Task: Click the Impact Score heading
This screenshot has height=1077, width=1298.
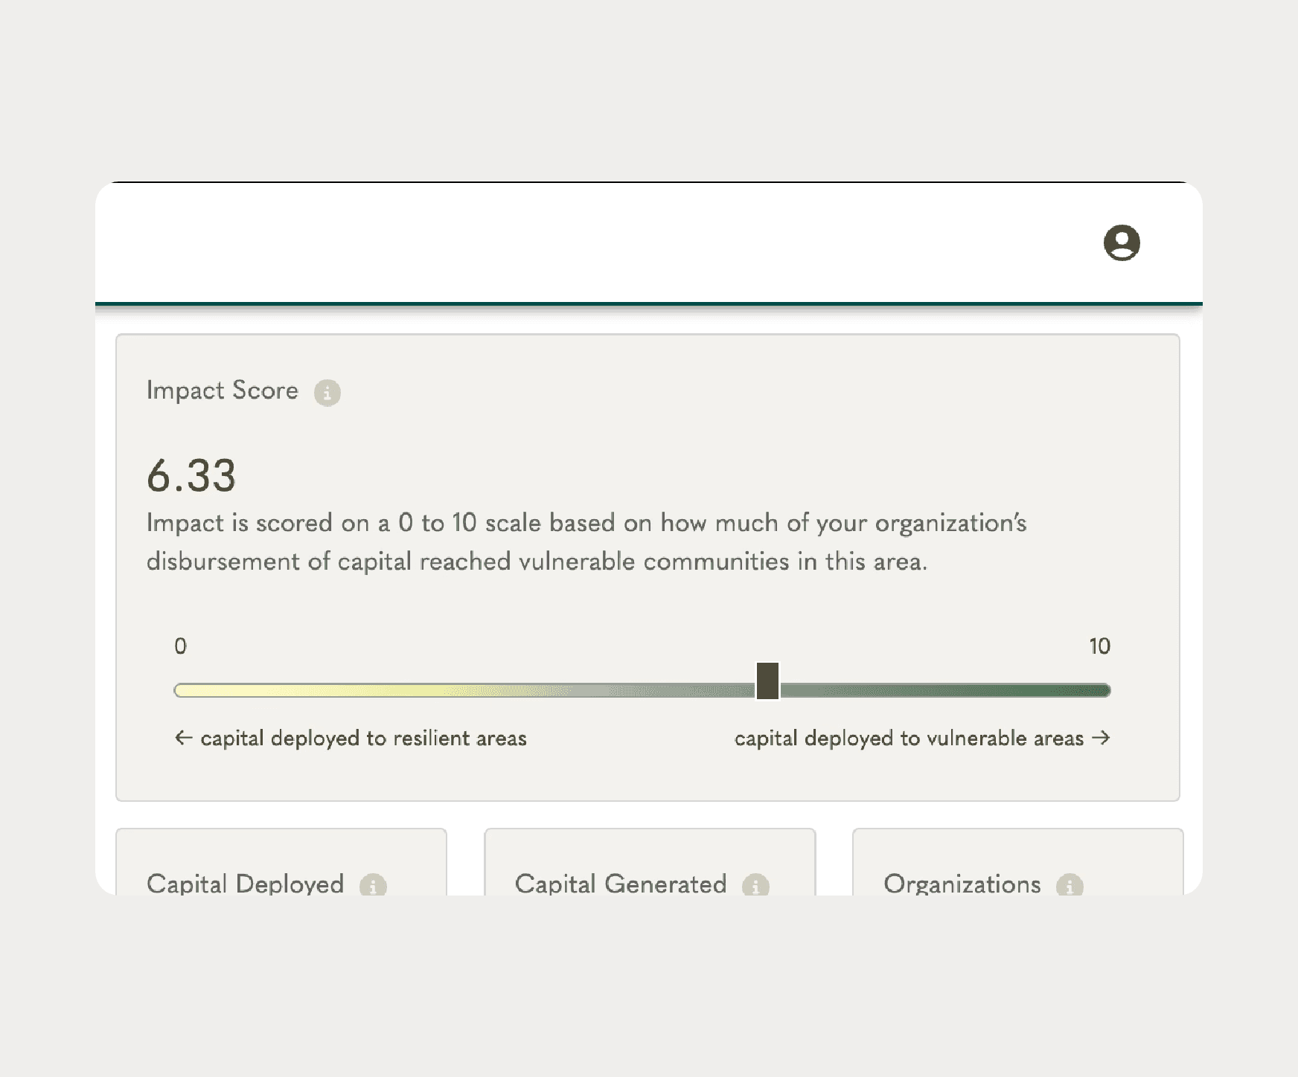Action: (222, 390)
